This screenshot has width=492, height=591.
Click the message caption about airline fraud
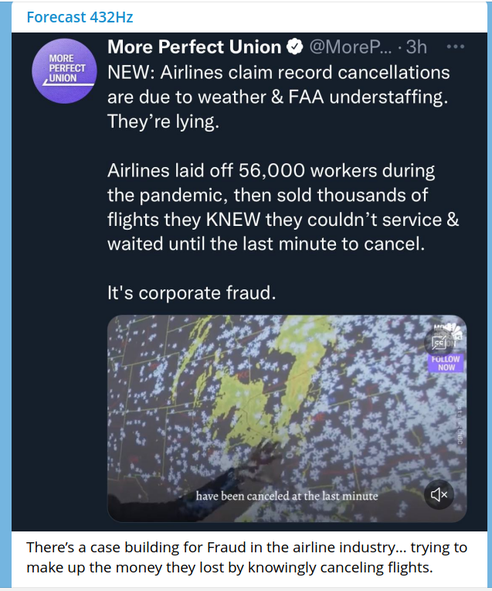246,558
